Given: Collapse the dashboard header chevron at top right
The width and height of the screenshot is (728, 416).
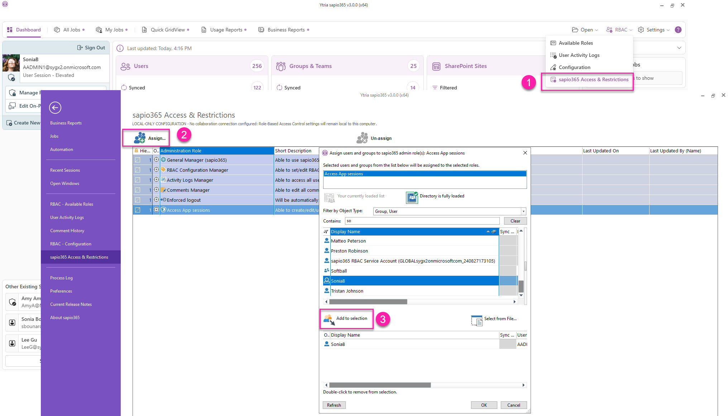Looking at the screenshot, I should point(679,48).
